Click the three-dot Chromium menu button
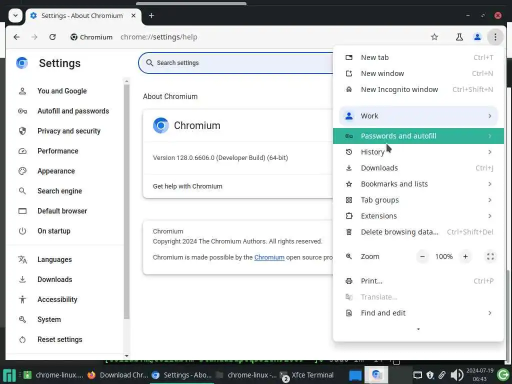This screenshot has height=384, width=512. (495, 37)
